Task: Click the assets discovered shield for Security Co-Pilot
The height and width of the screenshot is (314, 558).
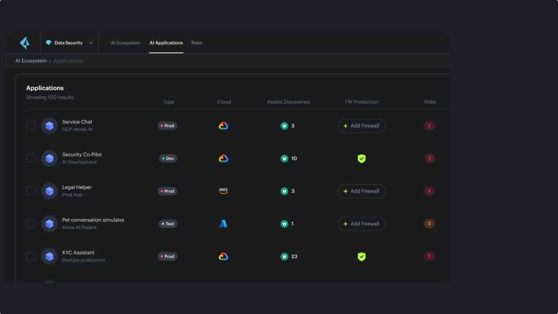Action: 284,158
